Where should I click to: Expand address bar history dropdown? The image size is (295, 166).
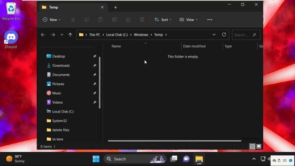(x=214, y=35)
